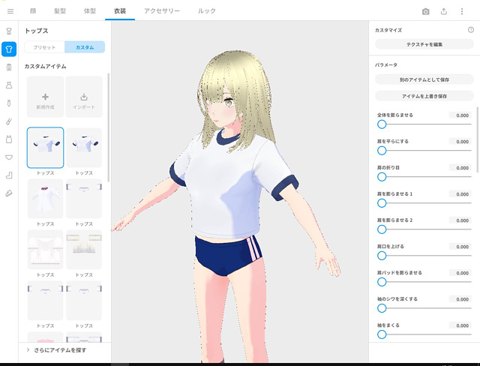Select the boot-shaped shoes category icon
Viewport: 480px width, 366px height.
pyautogui.click(x=9, y=175)
